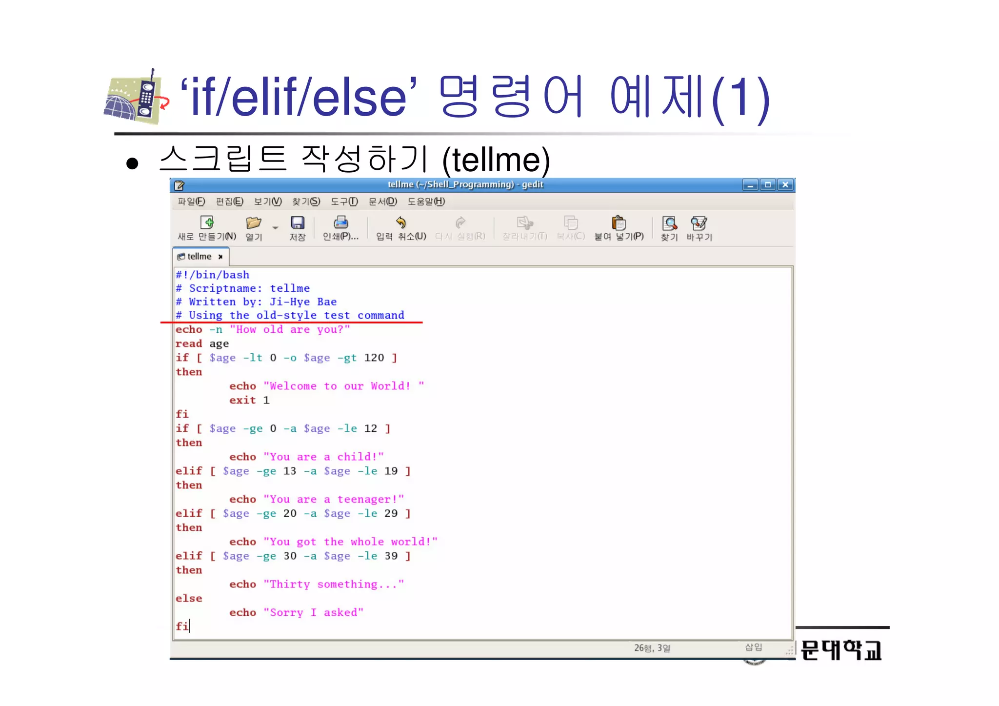Viewport: 999px width, 706px height.
Task: Click the echo -n "How old are you?" line
Action: (262, 330)
